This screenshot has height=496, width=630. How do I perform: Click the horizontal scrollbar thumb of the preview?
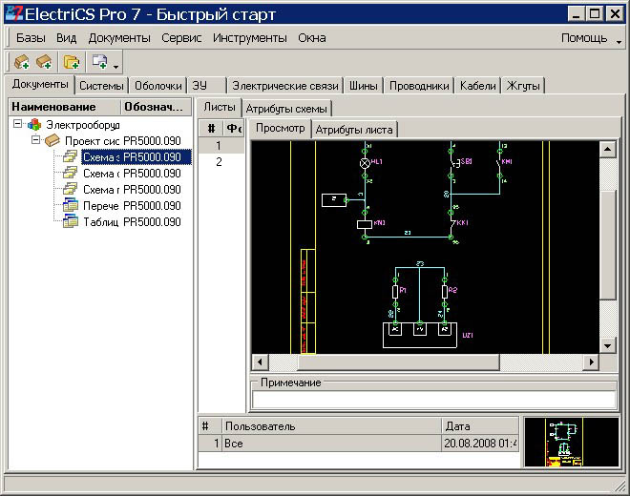coord(399,362)
